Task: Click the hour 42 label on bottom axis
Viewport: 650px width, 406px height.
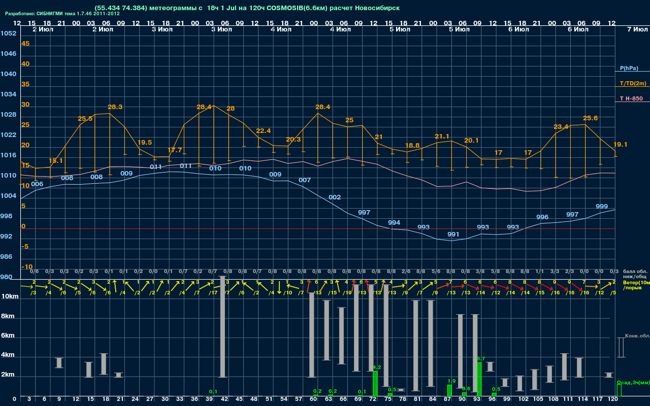Action: click(224, 399)
